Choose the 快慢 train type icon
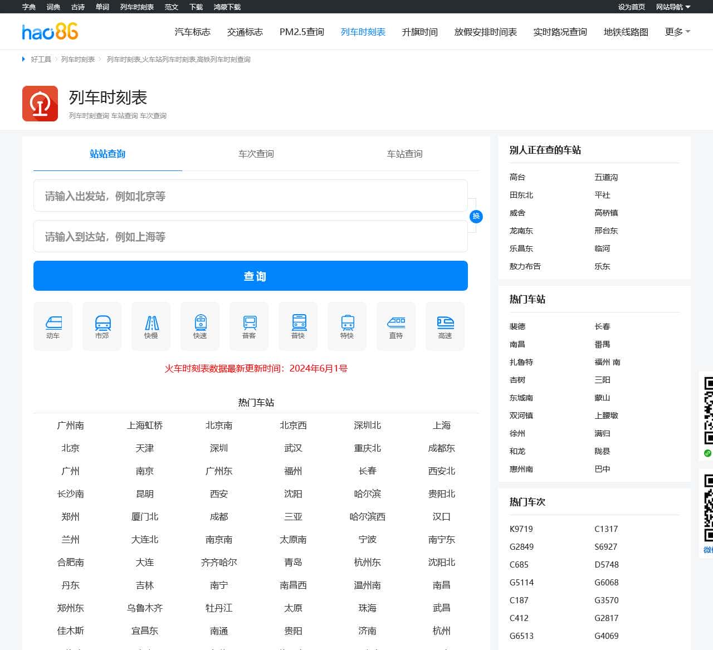Screen dimensions: 713x650 151,326
